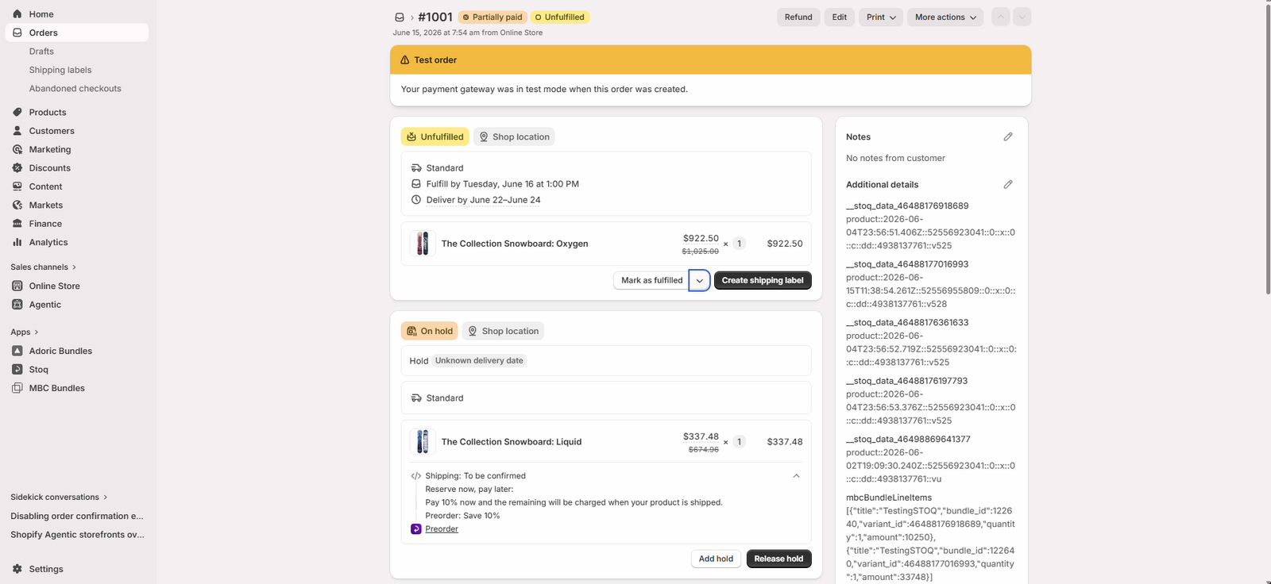Click the Finance bank icon
The image size is (1271, 584).
[17, 224]
